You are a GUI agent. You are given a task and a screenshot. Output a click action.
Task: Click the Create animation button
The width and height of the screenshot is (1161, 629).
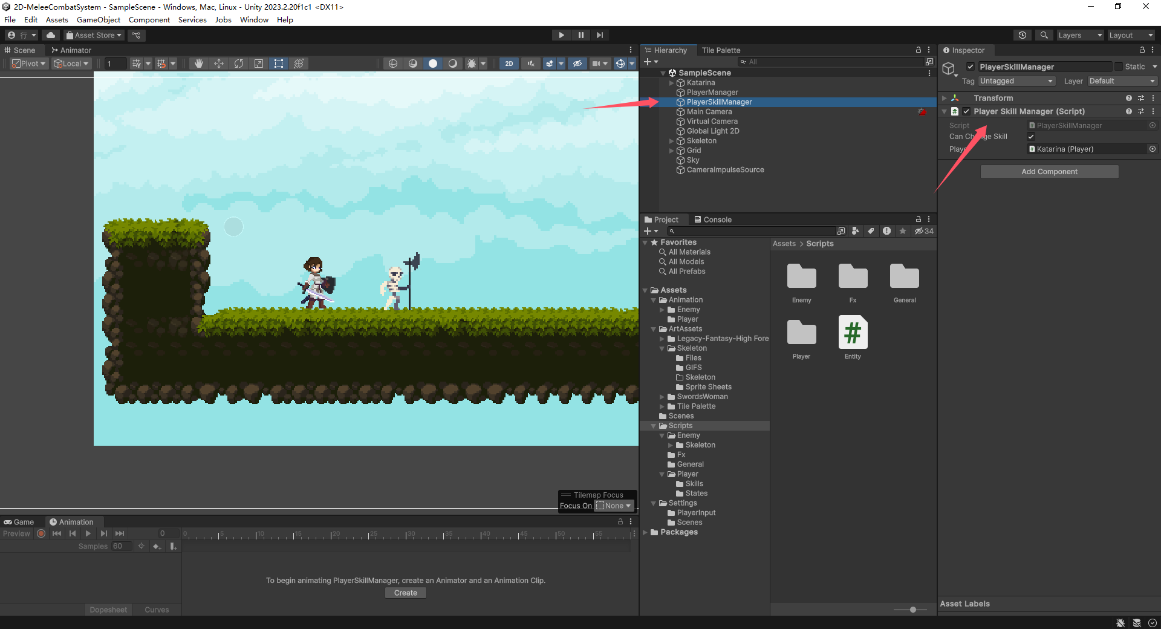pos(406,593)
